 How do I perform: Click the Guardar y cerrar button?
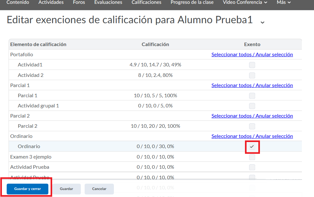pos(28,189)
